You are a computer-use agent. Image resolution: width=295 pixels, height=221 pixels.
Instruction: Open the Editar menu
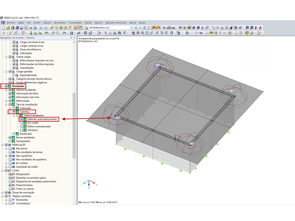pyautogui.click(x=21, y=22)
